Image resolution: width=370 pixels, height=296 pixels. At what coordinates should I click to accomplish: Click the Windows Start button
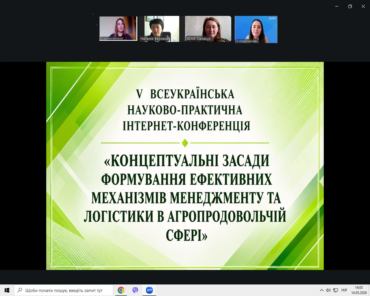pos(7,290)
